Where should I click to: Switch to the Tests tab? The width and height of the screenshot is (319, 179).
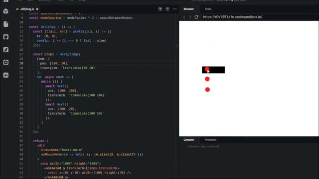click(208, 9)
